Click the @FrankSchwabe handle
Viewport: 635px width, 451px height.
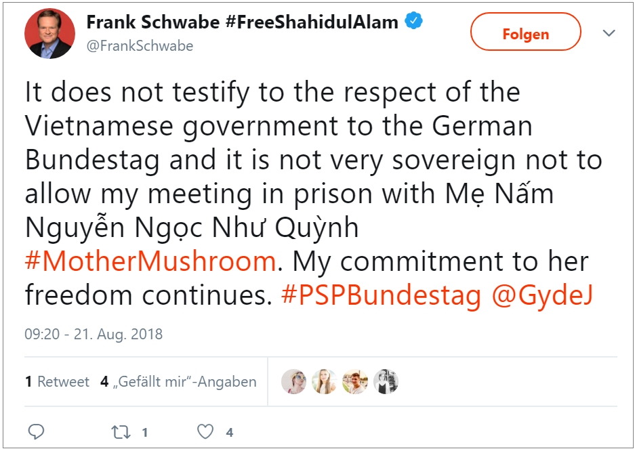coord(140,46)
